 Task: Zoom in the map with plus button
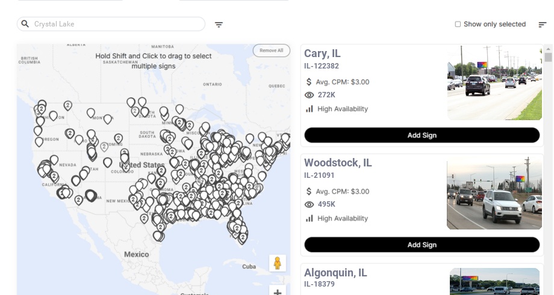[x=277, y=292]
